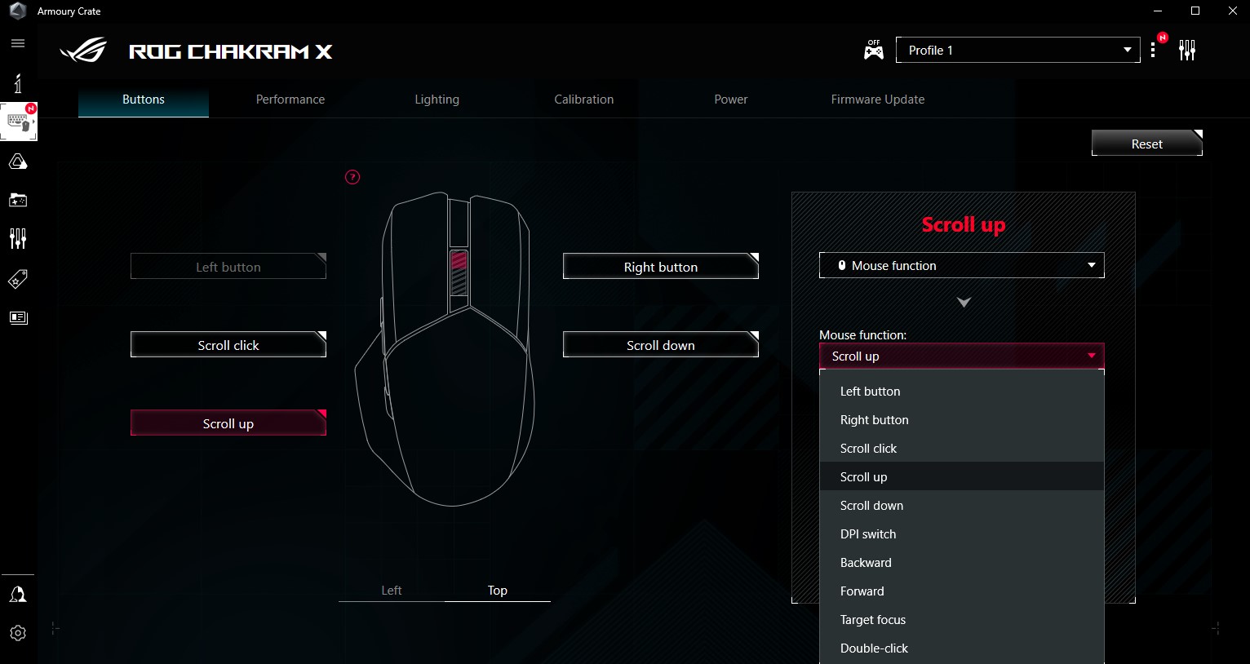Select the highlighted Scroll up assignment box

(228, 423)
